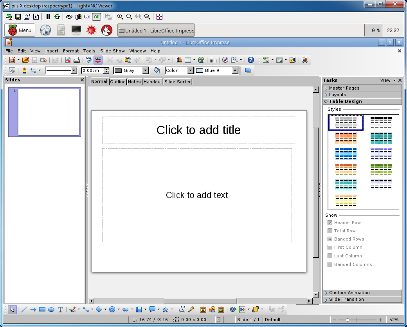The image size is (407, 327).
Task: Click the line width input field
Action: click(x=92, y=70)
